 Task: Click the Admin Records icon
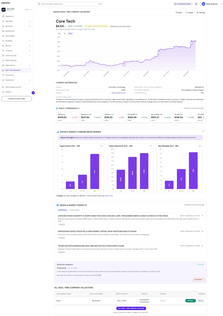[x=3, y=56]
